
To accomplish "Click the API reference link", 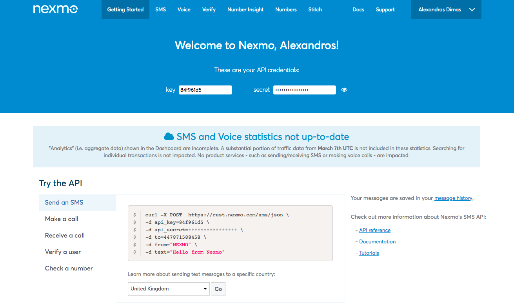I will click(374, 230).
